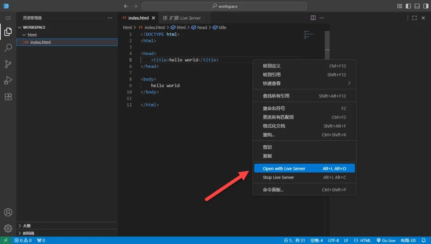
Task: Open the Source Control view icon
Action: click(8, 64)
